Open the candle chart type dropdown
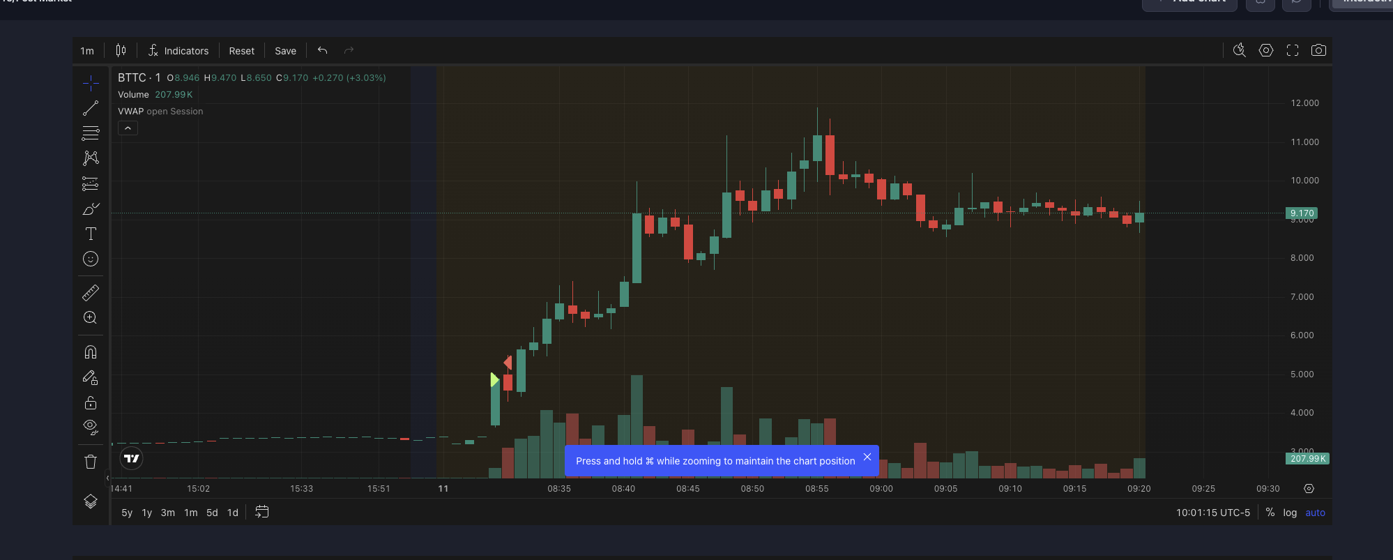The width and height of the screenshot is (1393, 560). tap(121, 50)
